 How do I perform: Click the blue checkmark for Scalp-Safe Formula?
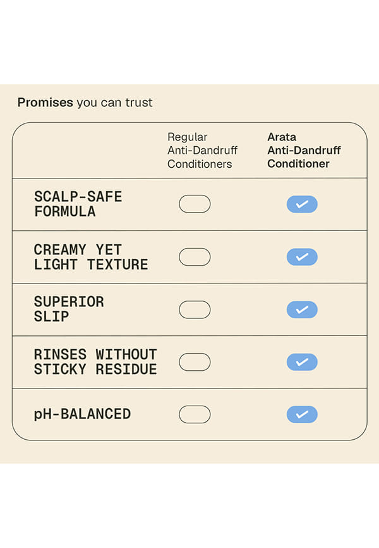tap(302, 204)
